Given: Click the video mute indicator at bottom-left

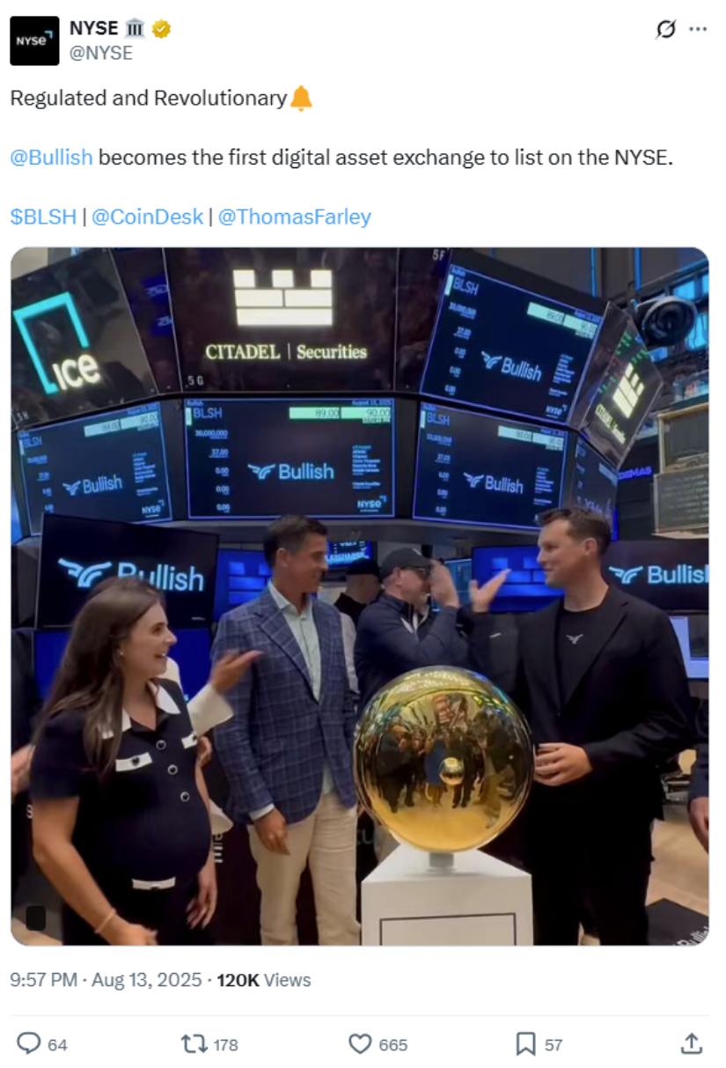Looking at the screenshot, I should tap(35, 918).
